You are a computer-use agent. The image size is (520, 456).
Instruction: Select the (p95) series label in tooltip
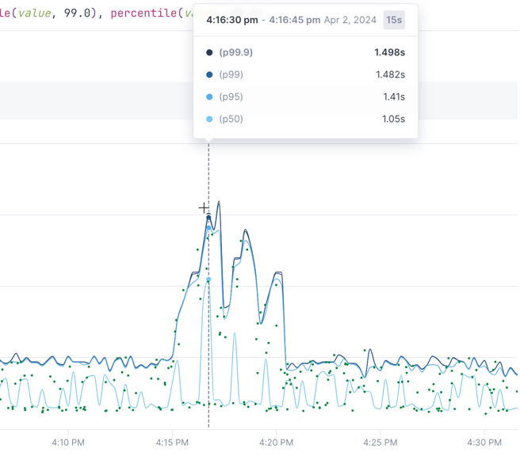[231, 97]
